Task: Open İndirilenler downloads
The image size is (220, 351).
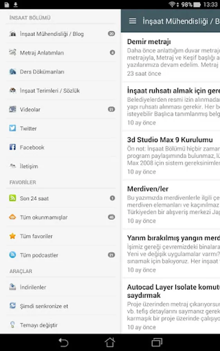Action: click(x=62, y=287)
